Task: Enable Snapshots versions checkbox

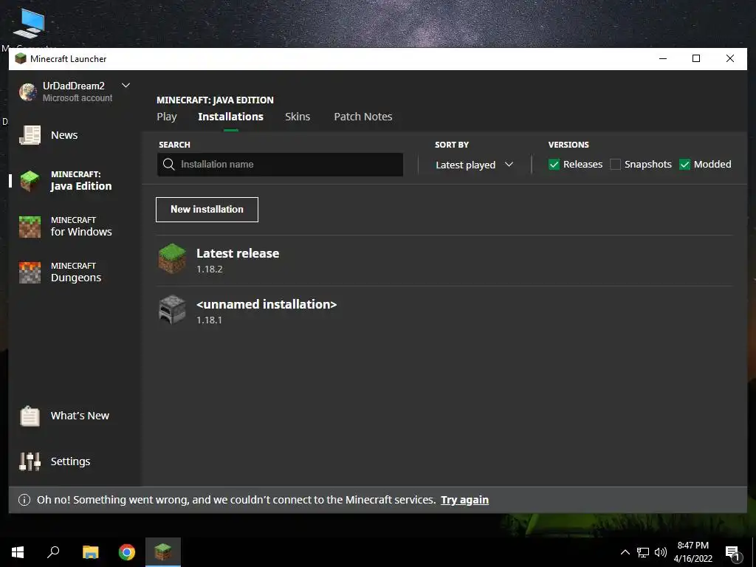Action: [615, 165]
